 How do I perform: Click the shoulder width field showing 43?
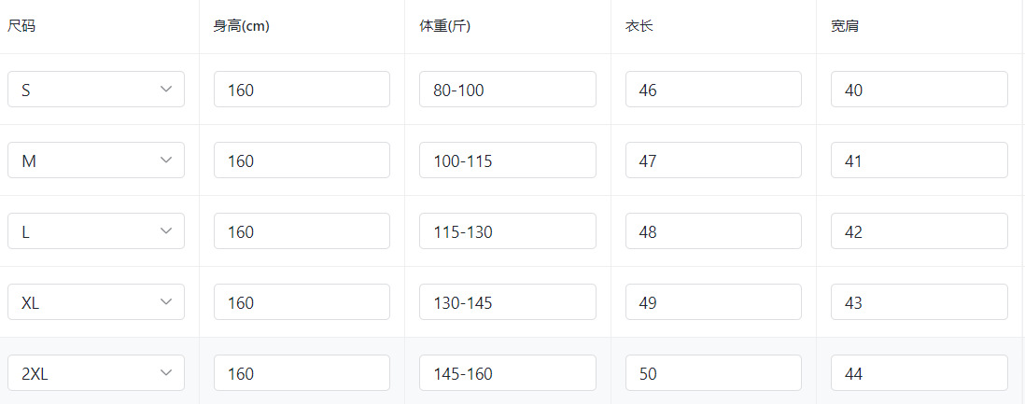click(919, 302)
